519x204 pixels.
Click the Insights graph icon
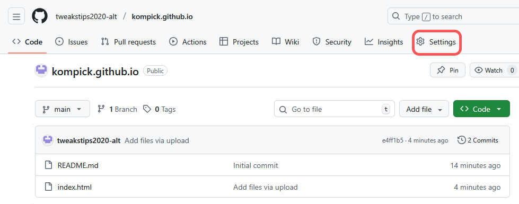pyautogui.click(x=369, y=42)
